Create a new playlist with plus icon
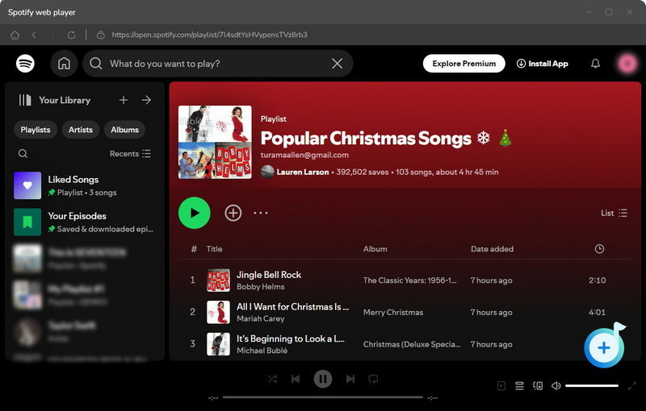The image size is (646, 411). [x=124, y=100]
